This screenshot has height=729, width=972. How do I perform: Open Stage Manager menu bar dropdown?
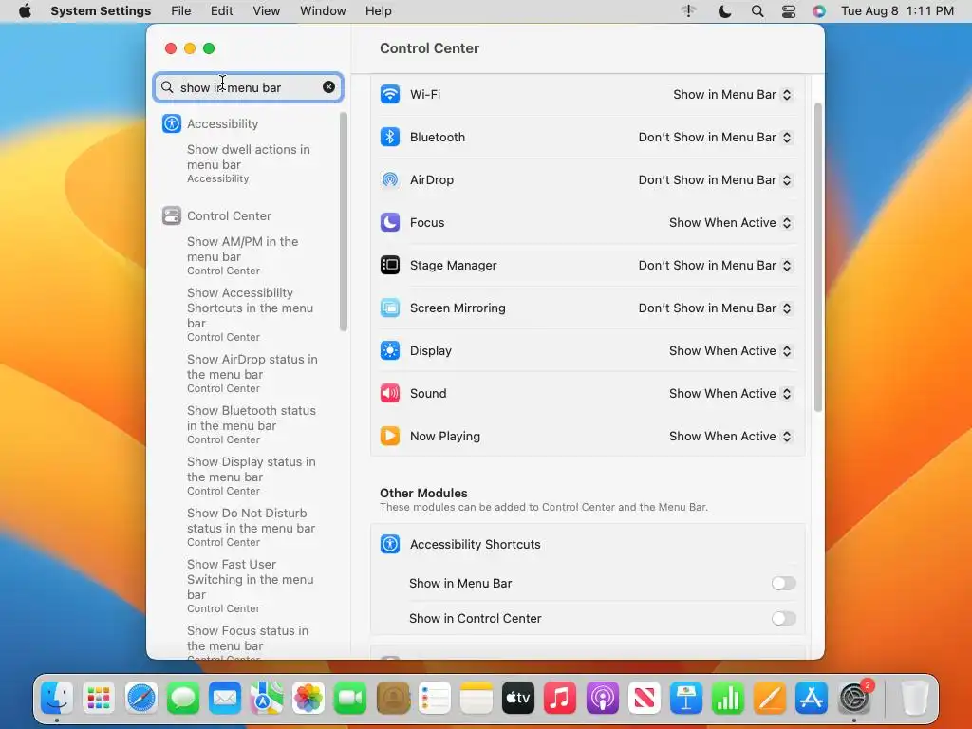pos(715,266)
